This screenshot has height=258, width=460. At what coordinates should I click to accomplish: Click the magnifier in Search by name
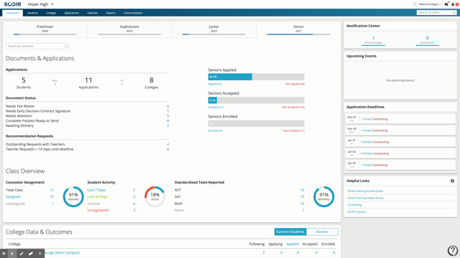click(454, 13)
